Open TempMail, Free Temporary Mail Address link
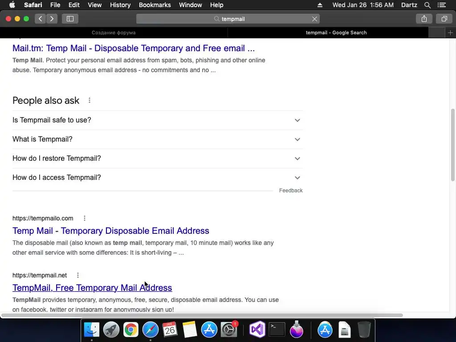 92,288
